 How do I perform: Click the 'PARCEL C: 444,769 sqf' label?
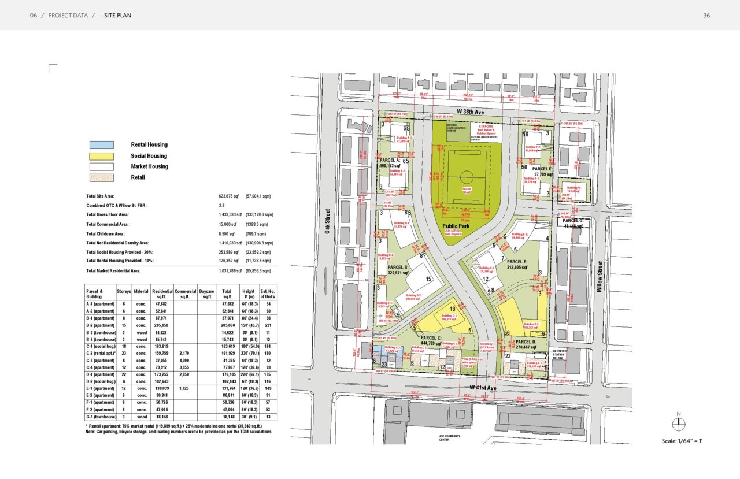point(431,341)
